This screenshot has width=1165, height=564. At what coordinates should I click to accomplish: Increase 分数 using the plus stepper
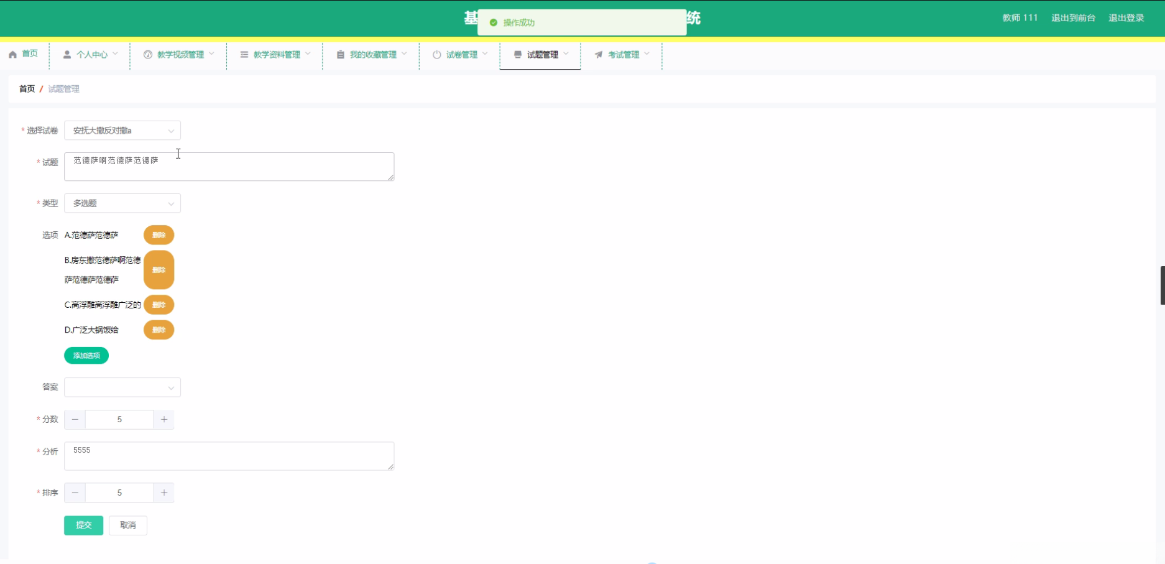pos(163,420)
